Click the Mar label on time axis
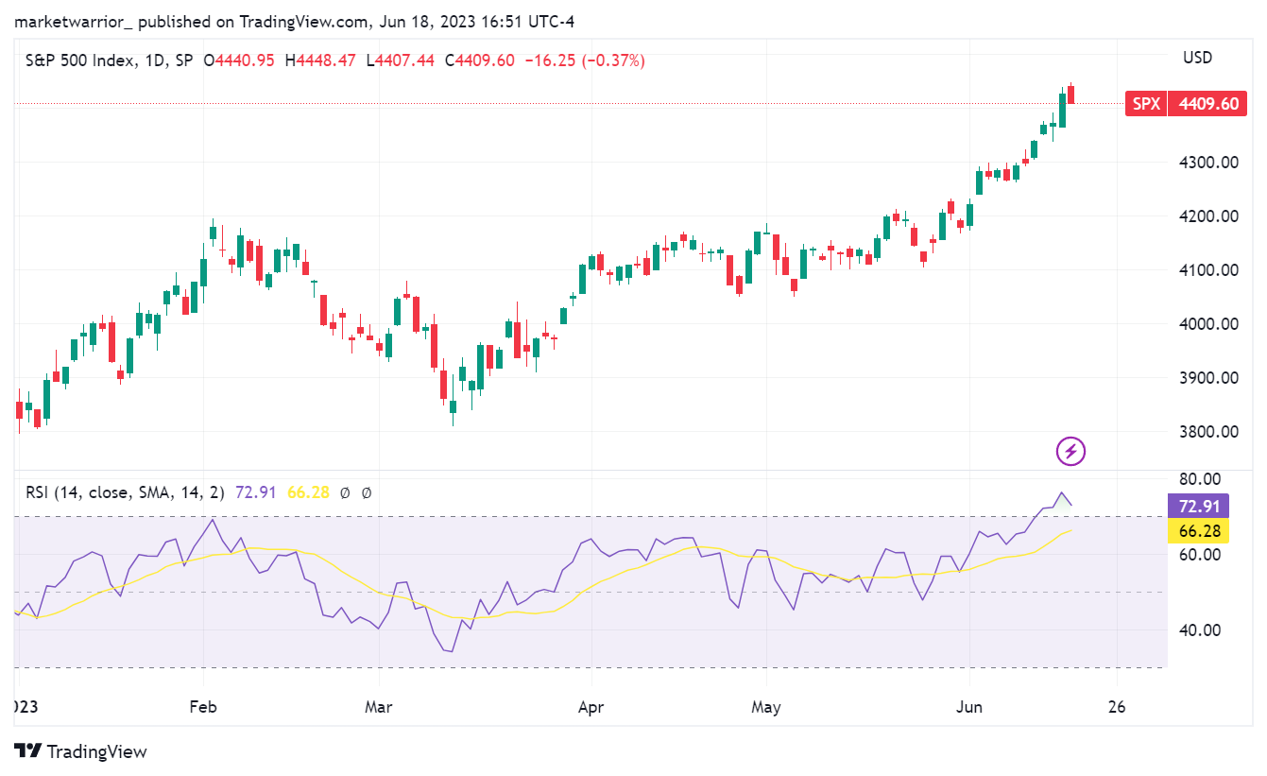Image resolution: width=1267 pixels, height=776 pixels. [x=379, y=707]
